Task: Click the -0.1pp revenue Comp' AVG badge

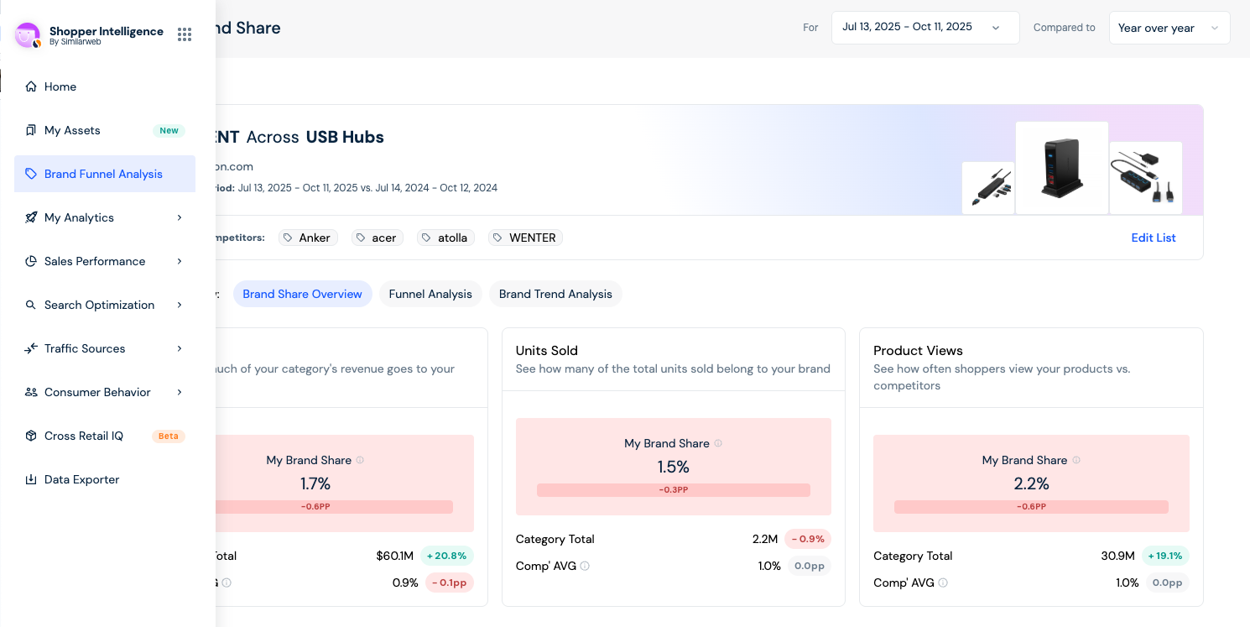Action: [450, 583]
